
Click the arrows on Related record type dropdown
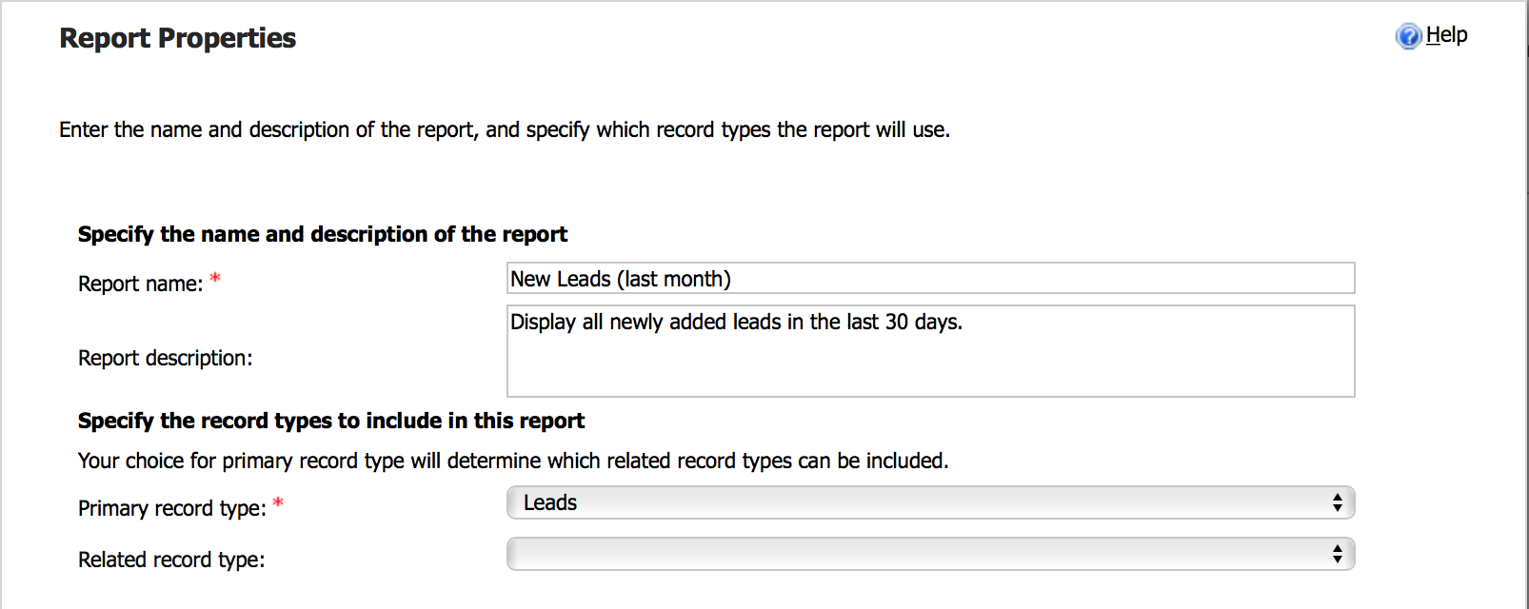point(1338,554)
